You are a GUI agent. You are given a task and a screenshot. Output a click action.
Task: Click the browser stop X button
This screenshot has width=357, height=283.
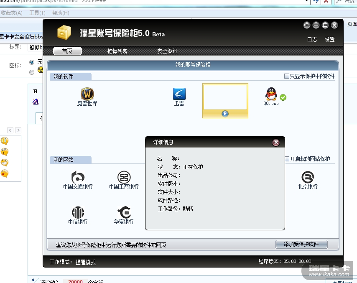click(326, 1)
